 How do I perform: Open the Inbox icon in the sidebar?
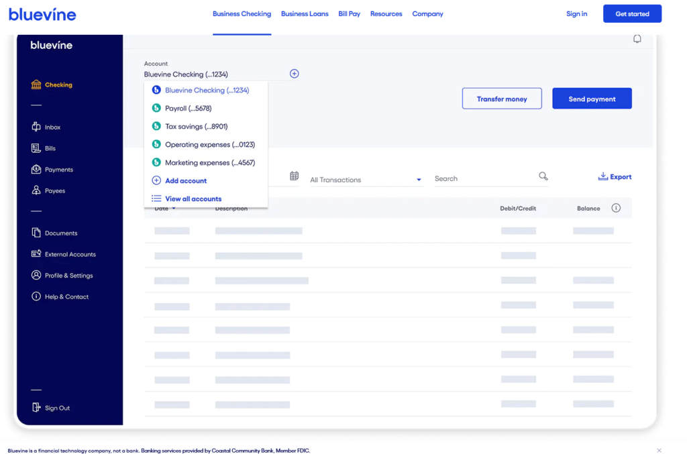(x=36, y=127)
